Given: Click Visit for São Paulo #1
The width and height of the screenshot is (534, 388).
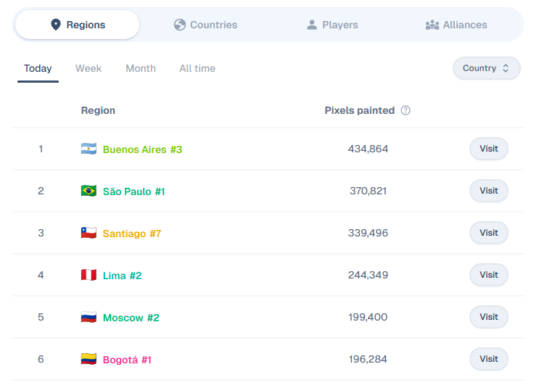Looking at the screenshot, I should click(x=489, y=191).
